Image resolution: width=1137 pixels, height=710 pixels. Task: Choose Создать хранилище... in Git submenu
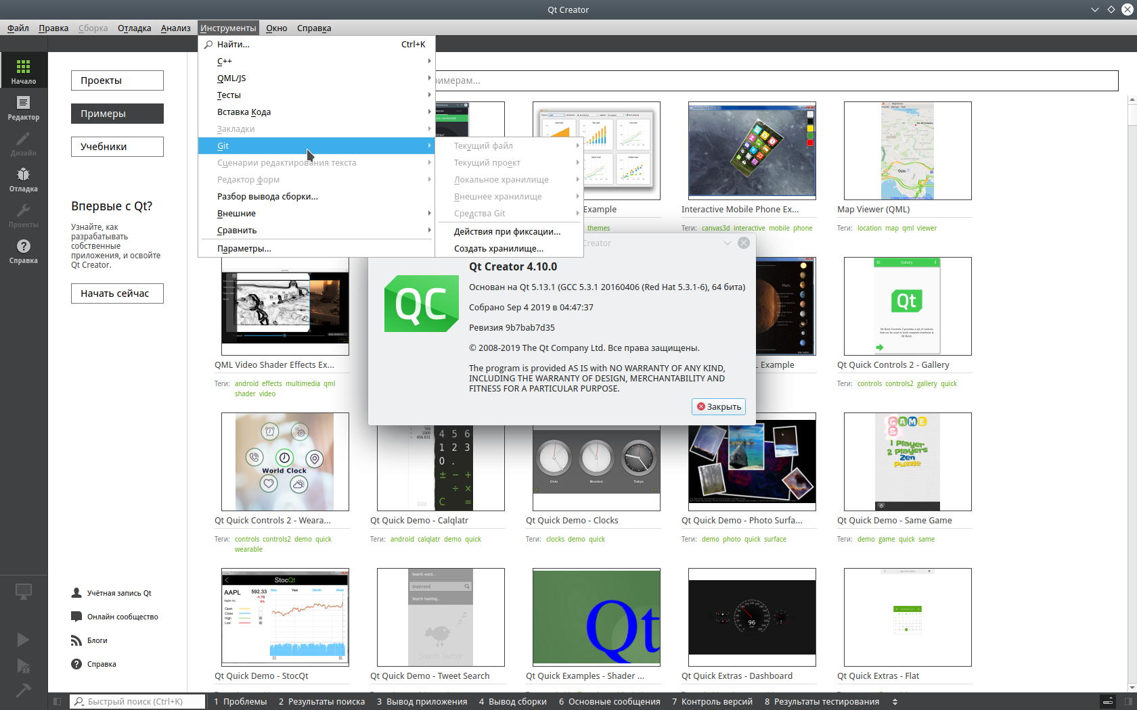click(x=499, y=249)
